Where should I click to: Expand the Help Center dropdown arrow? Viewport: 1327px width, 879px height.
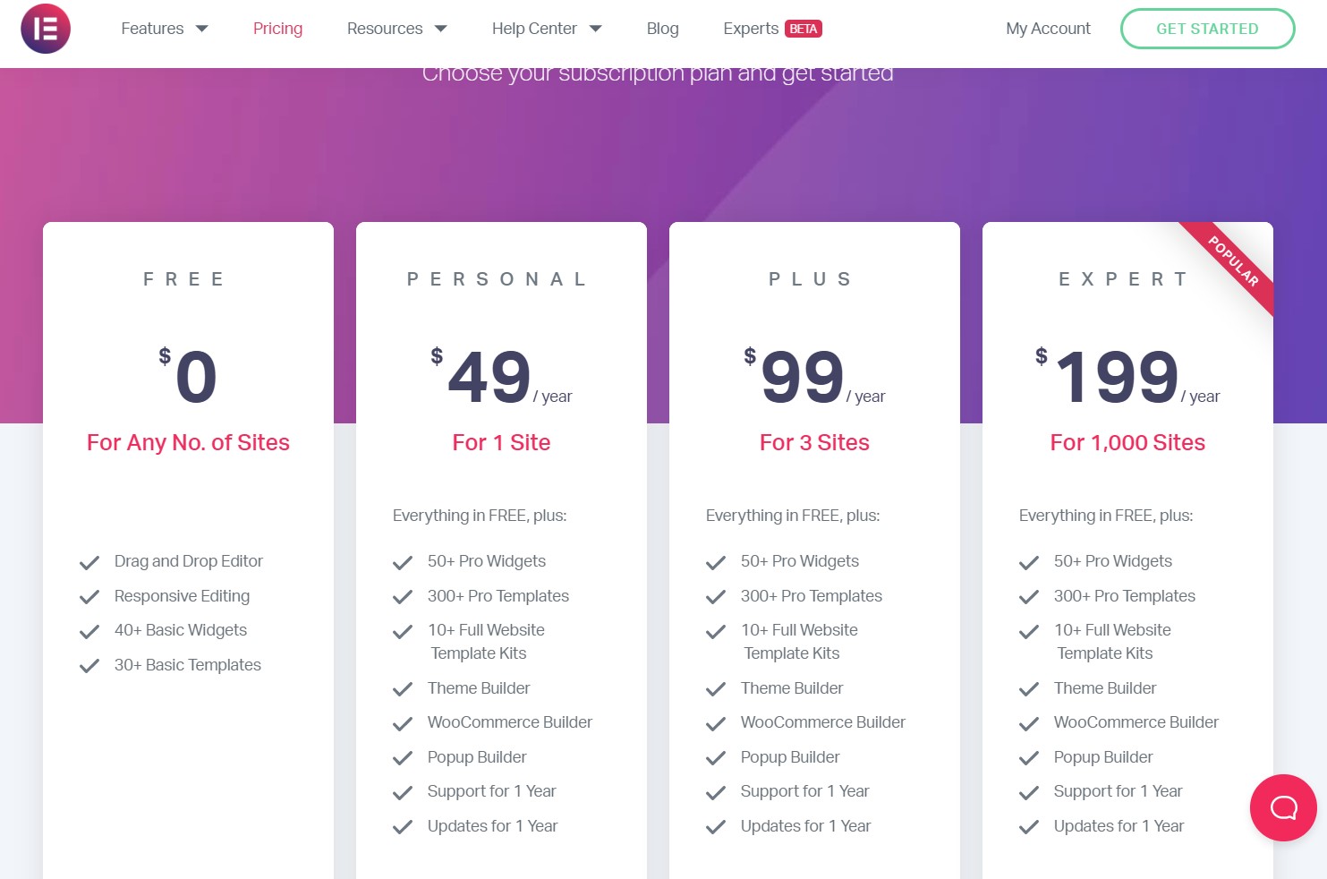point(596,29)
